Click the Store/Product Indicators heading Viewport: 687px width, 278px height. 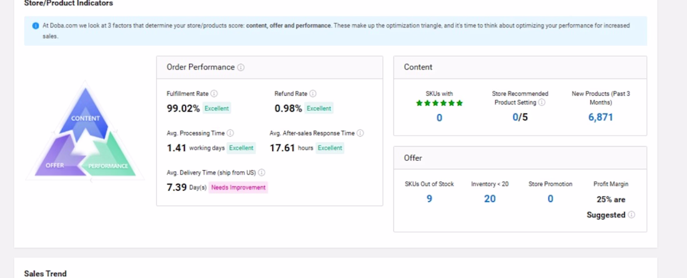pyautogui.click(x=68, y=4)
